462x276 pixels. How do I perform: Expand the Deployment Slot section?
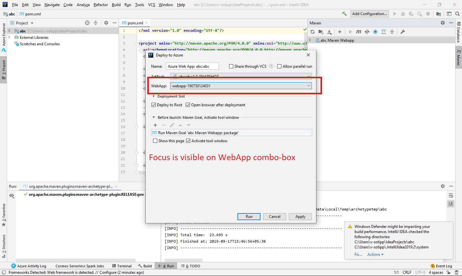coord(153,96)
